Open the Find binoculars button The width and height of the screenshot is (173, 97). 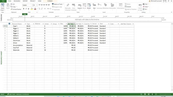point(146,4)
